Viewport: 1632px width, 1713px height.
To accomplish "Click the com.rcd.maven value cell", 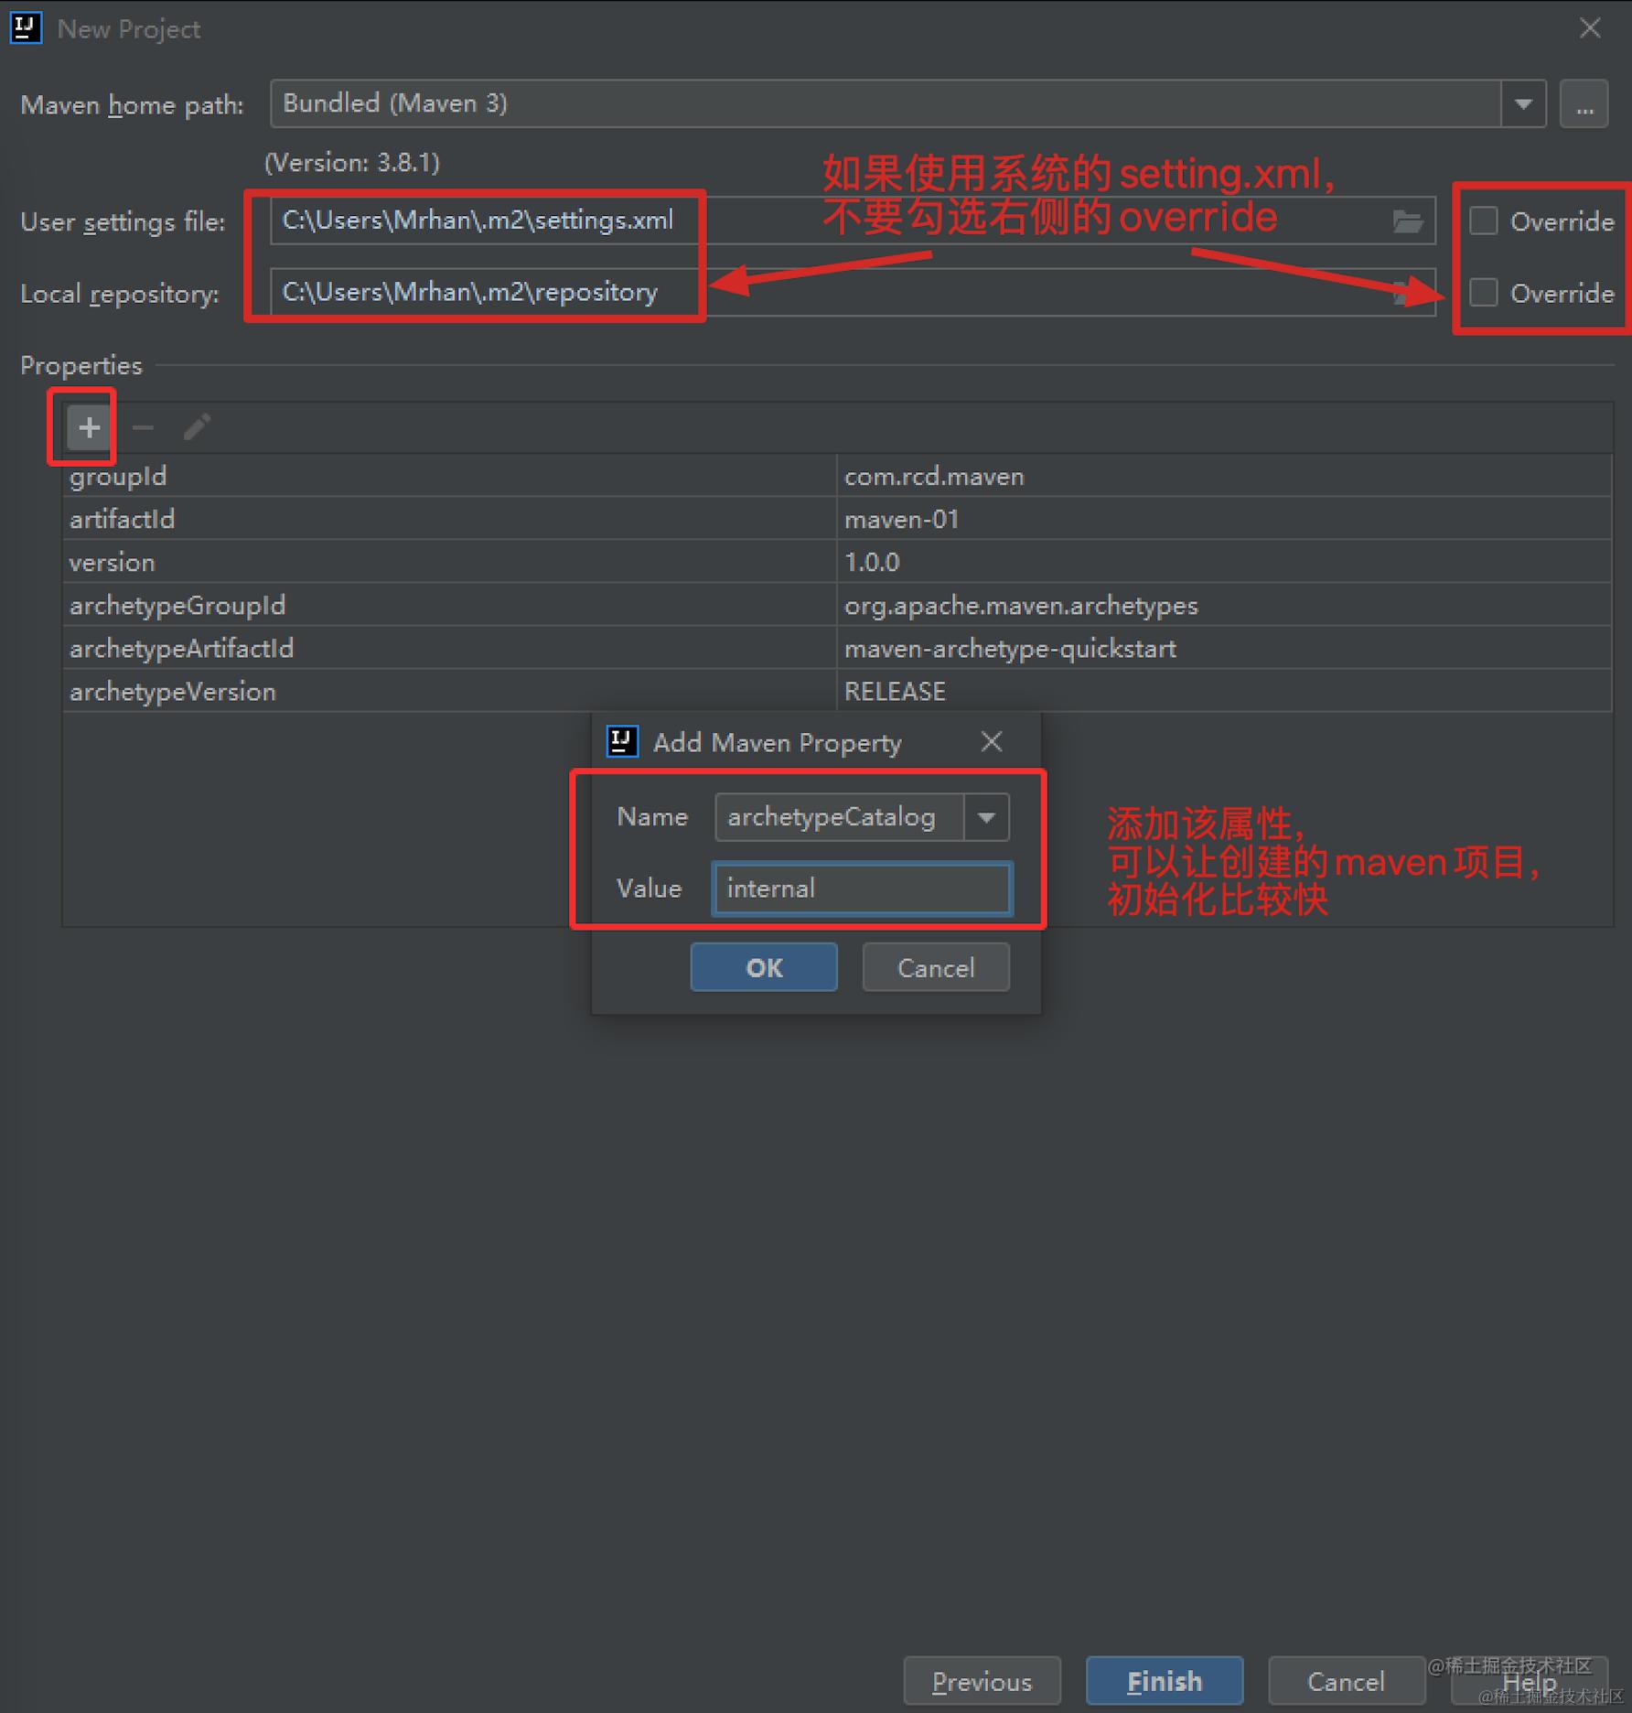I will pos(1224,476).
